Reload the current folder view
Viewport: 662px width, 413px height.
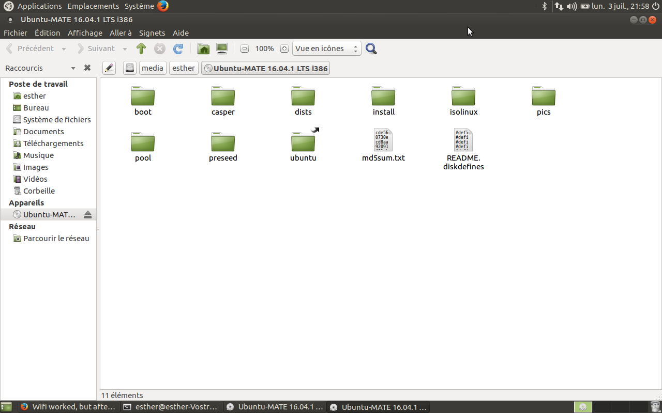pos(178,49)
